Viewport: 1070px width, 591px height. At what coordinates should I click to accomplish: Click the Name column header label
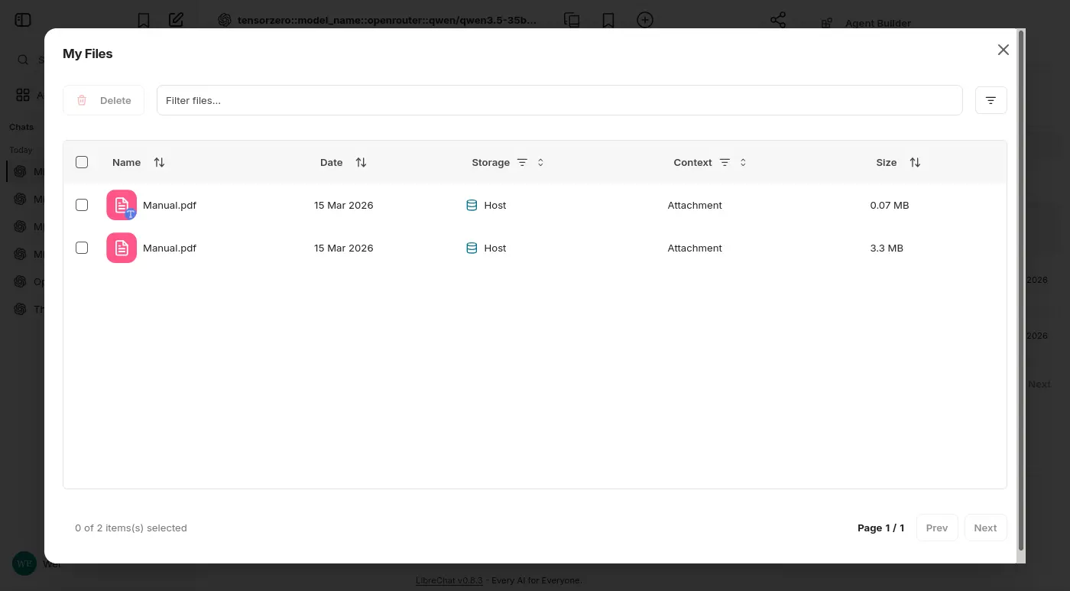pyautogui.click(x=126, y=162)
